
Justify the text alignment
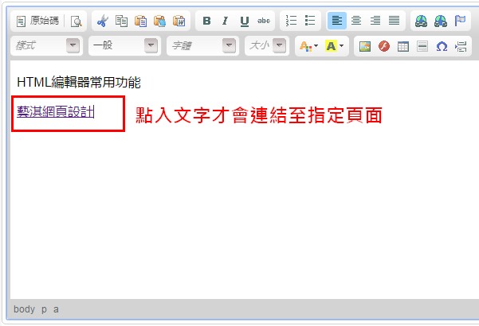[394, 21]
